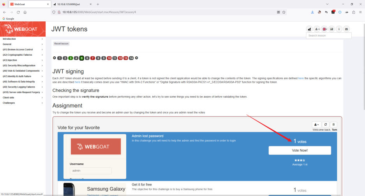Expand (A6) Vuln & Outdated Components
The image size is (365, 196).
coord(23,71)
